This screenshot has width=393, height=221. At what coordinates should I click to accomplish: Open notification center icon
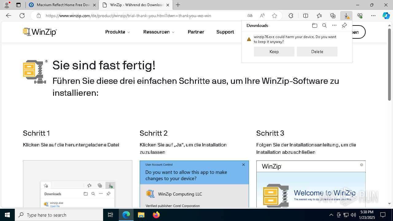383,215
